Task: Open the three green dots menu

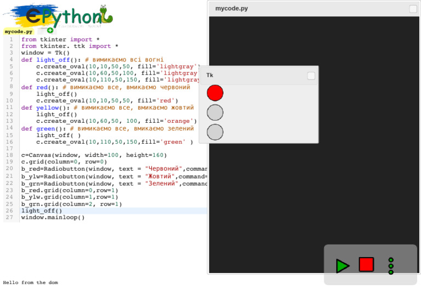Action: point(391,266)
